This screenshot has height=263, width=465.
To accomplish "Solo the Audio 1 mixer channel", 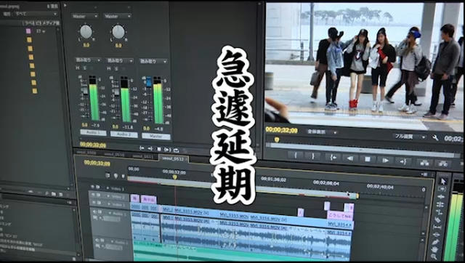I will pos(84,68).
